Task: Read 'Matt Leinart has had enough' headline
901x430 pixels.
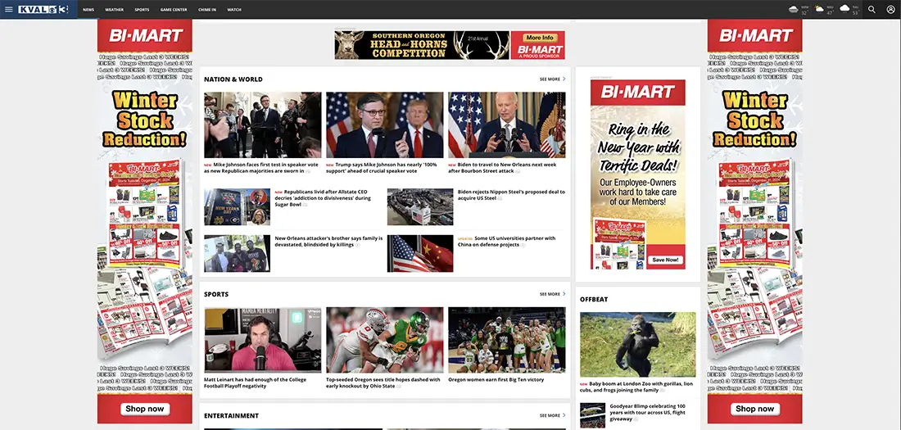Action: [x=255, y=382]
